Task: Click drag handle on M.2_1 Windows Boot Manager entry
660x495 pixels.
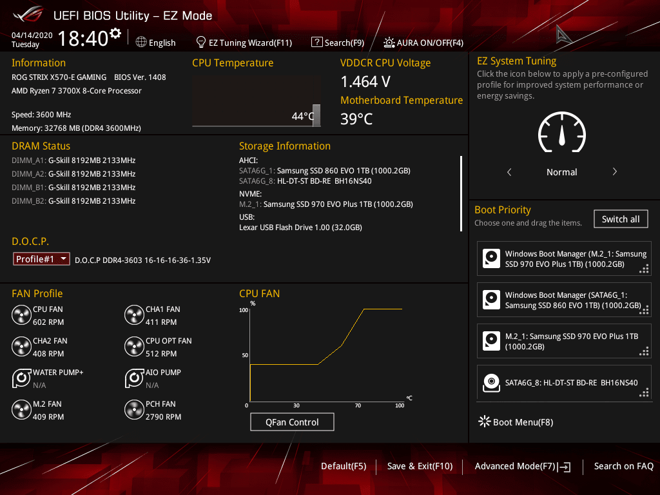Action: coord(644,269)
